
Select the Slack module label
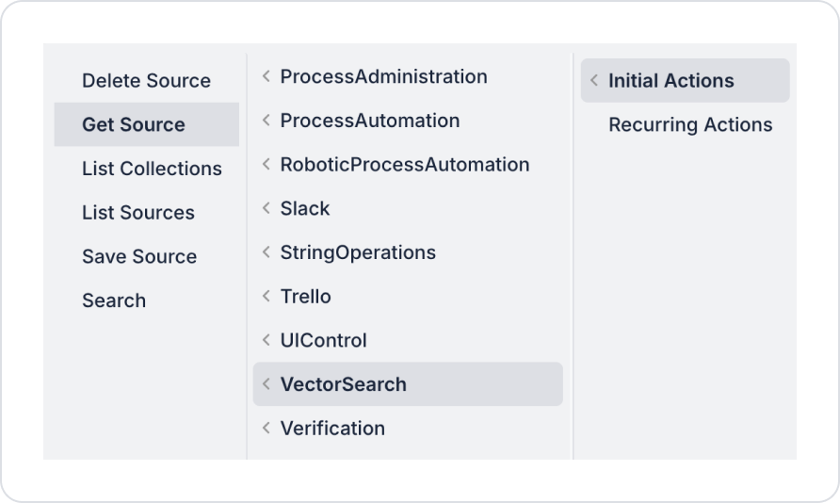click(304, 209)
